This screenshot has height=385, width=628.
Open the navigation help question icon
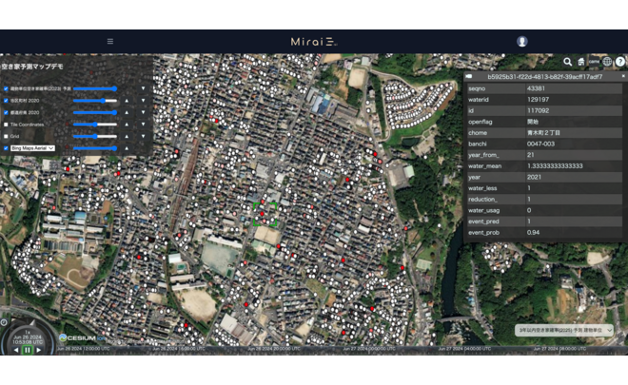(620, 61)
